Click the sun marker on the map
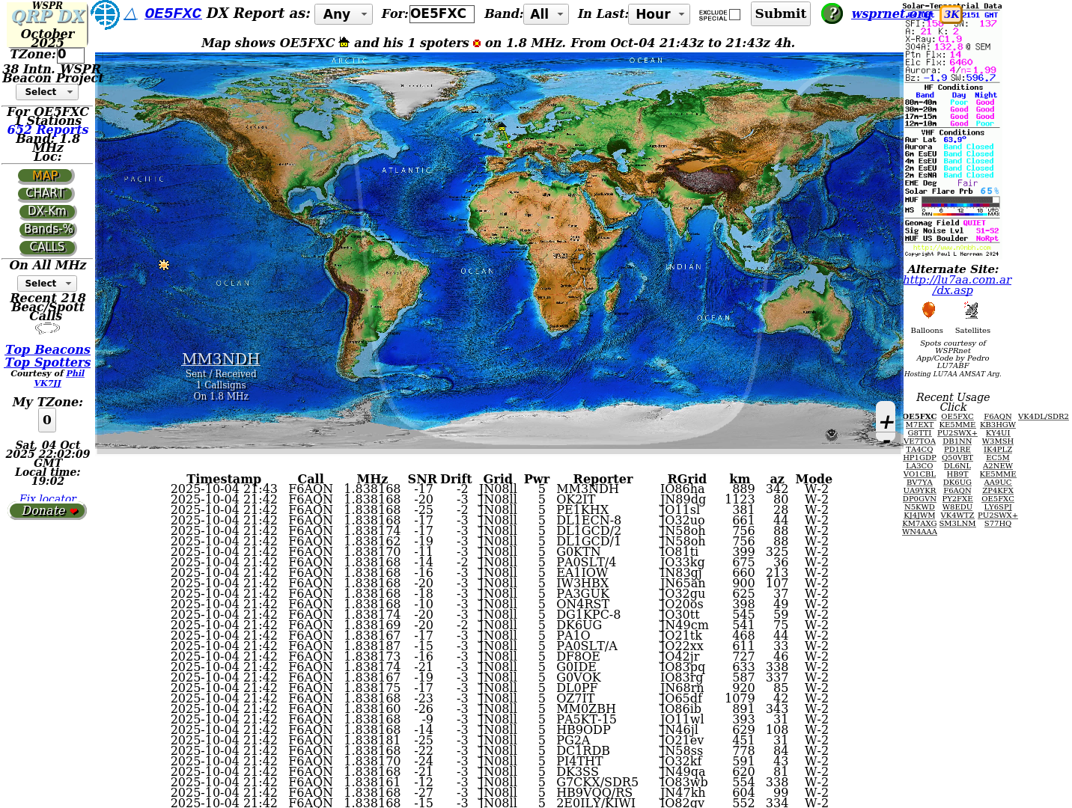The image size is (1072, 808). [164, 265]
